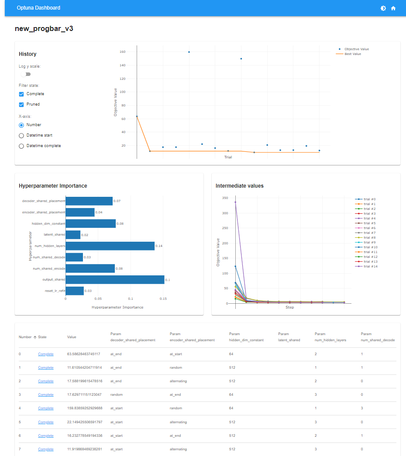Open Complete link for trial 0

coord(46,354)
